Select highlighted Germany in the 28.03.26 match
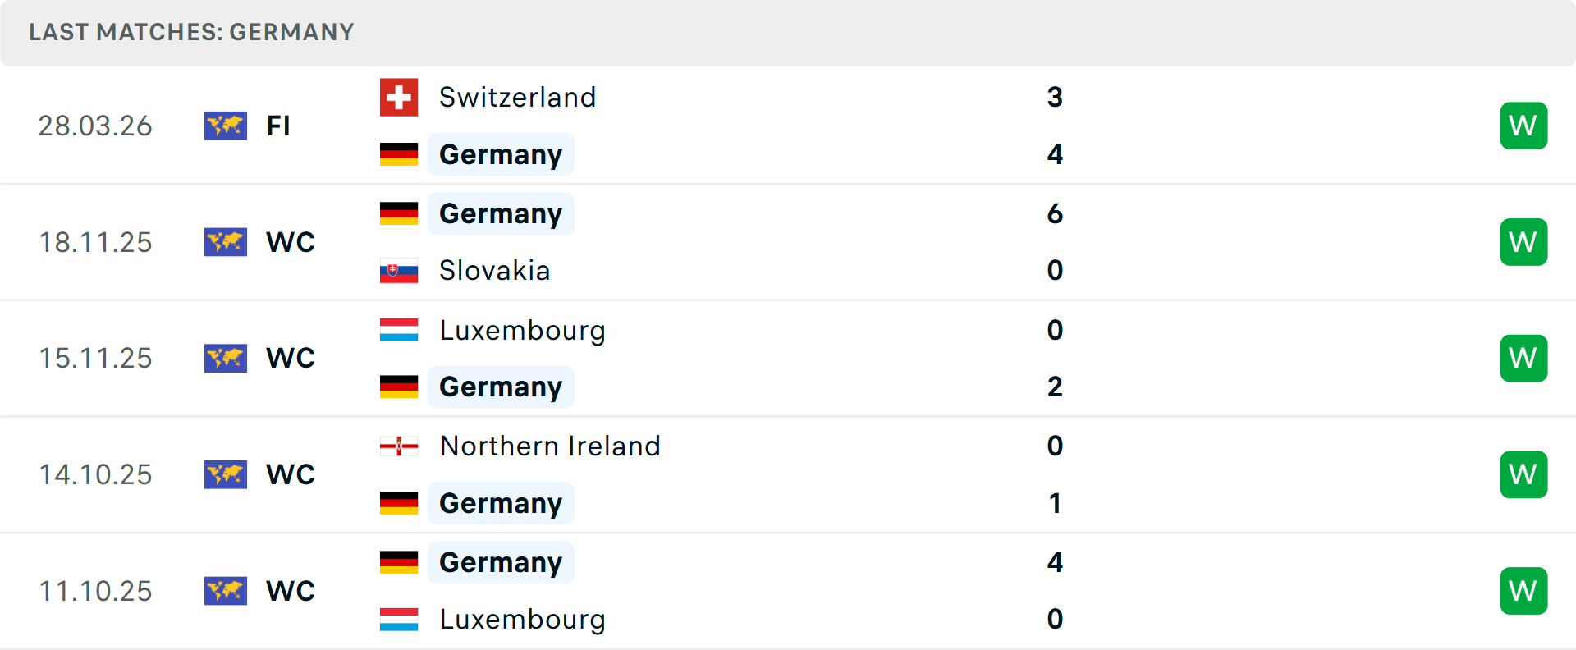 point(501,154)
